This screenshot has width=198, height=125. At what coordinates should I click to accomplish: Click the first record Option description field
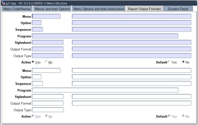(132, 23)
